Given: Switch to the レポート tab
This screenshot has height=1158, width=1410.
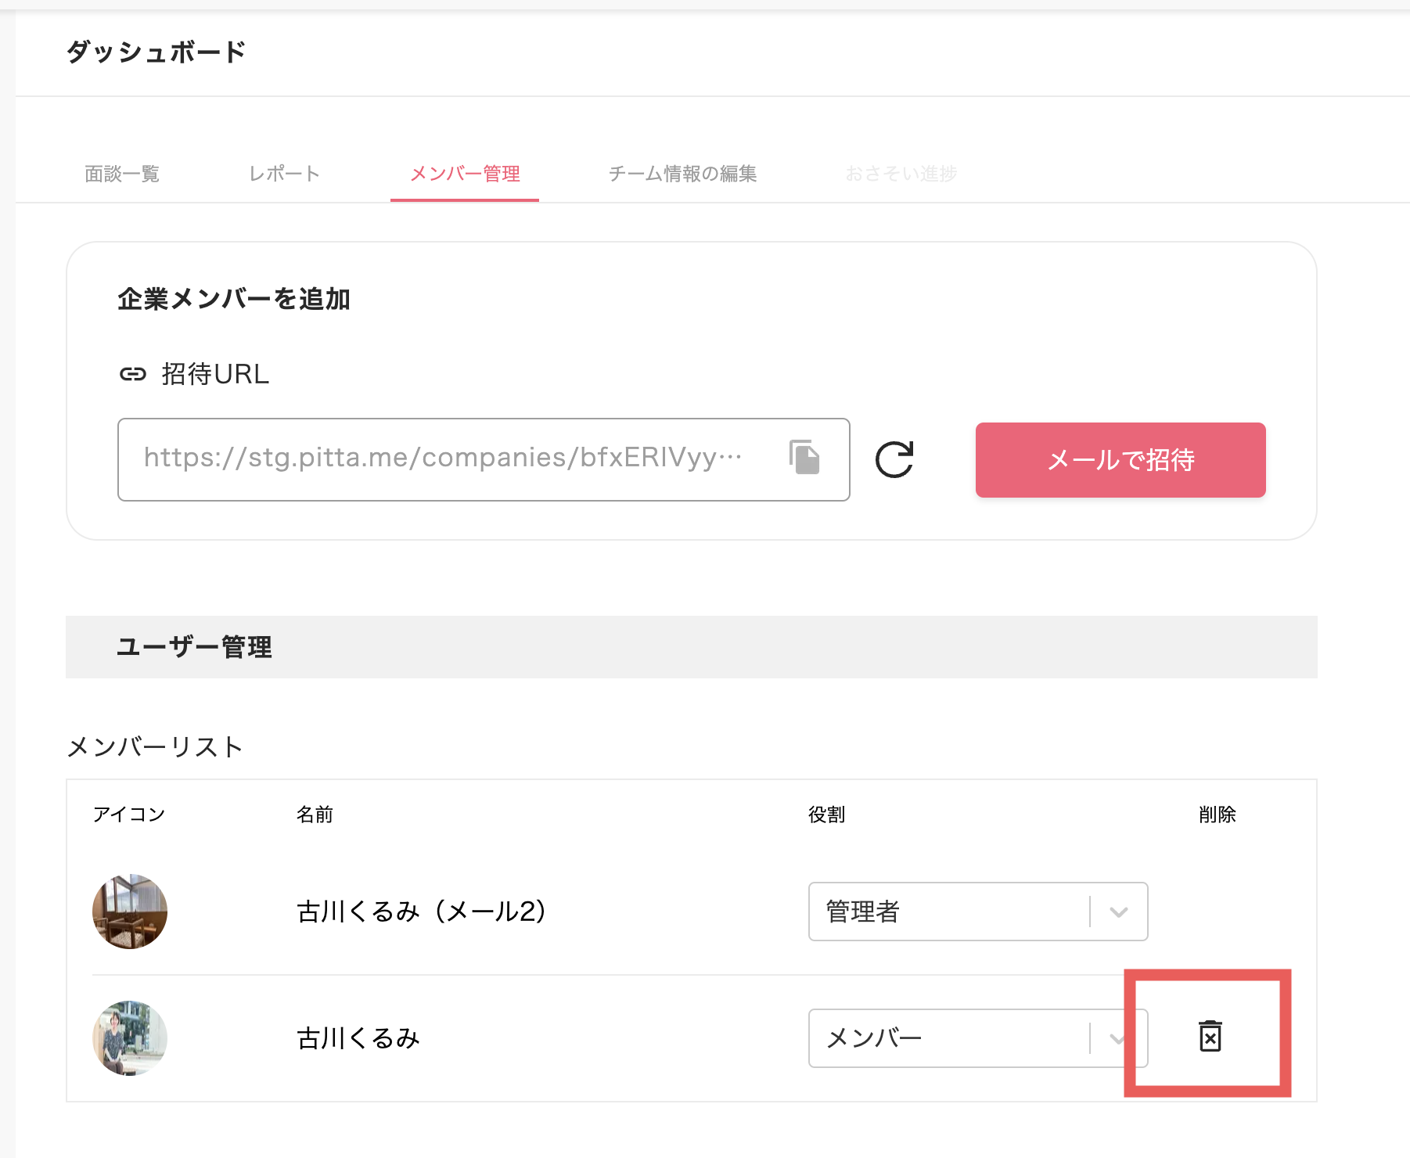Looking at the screenshot, I should 283,174.
